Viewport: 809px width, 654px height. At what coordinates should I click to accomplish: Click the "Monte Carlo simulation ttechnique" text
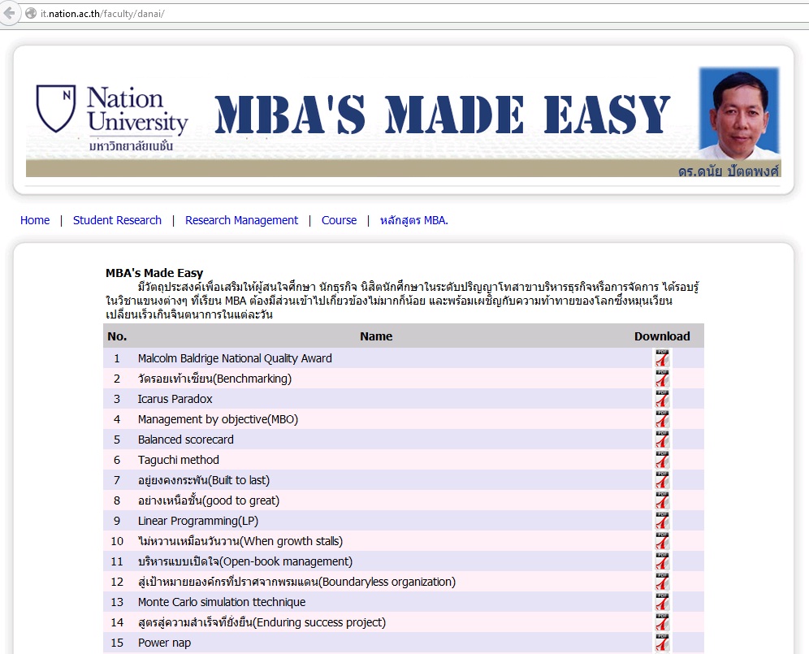tap(222, 602)
